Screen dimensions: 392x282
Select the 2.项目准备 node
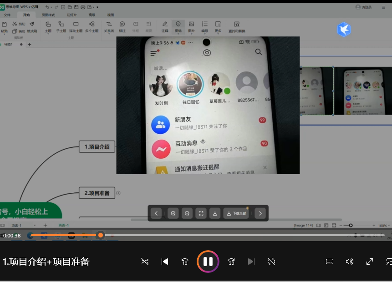point(97,193)
